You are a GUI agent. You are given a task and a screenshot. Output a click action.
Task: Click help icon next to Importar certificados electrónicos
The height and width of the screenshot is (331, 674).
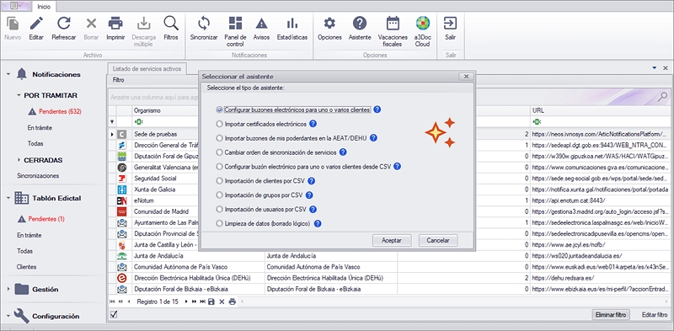tap(313, 124)
